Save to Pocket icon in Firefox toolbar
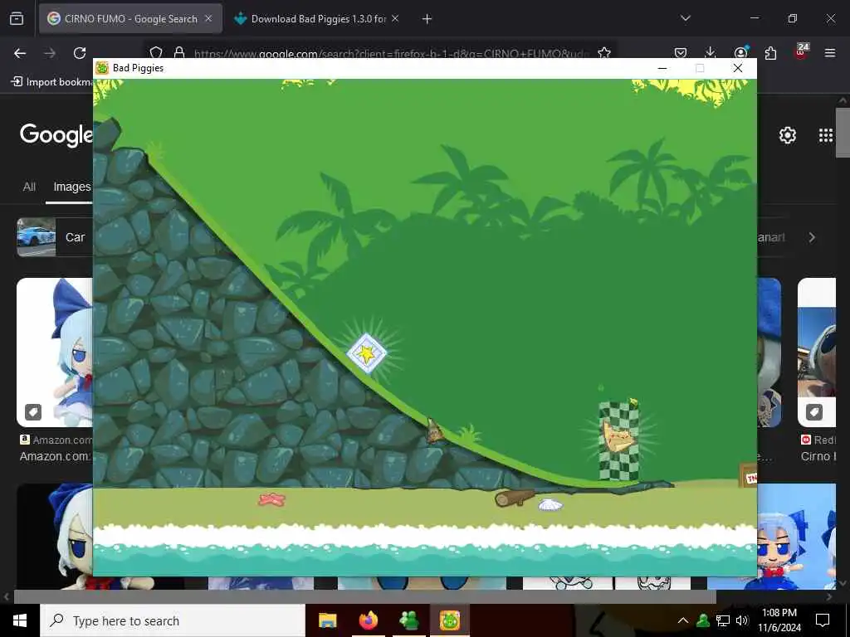This screenshot has width=850, height=637. pyautogui.click(x=681, y=53)
